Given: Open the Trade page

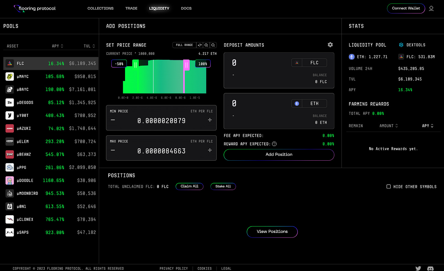Looking at the screenshot, I should coord(131,8).
